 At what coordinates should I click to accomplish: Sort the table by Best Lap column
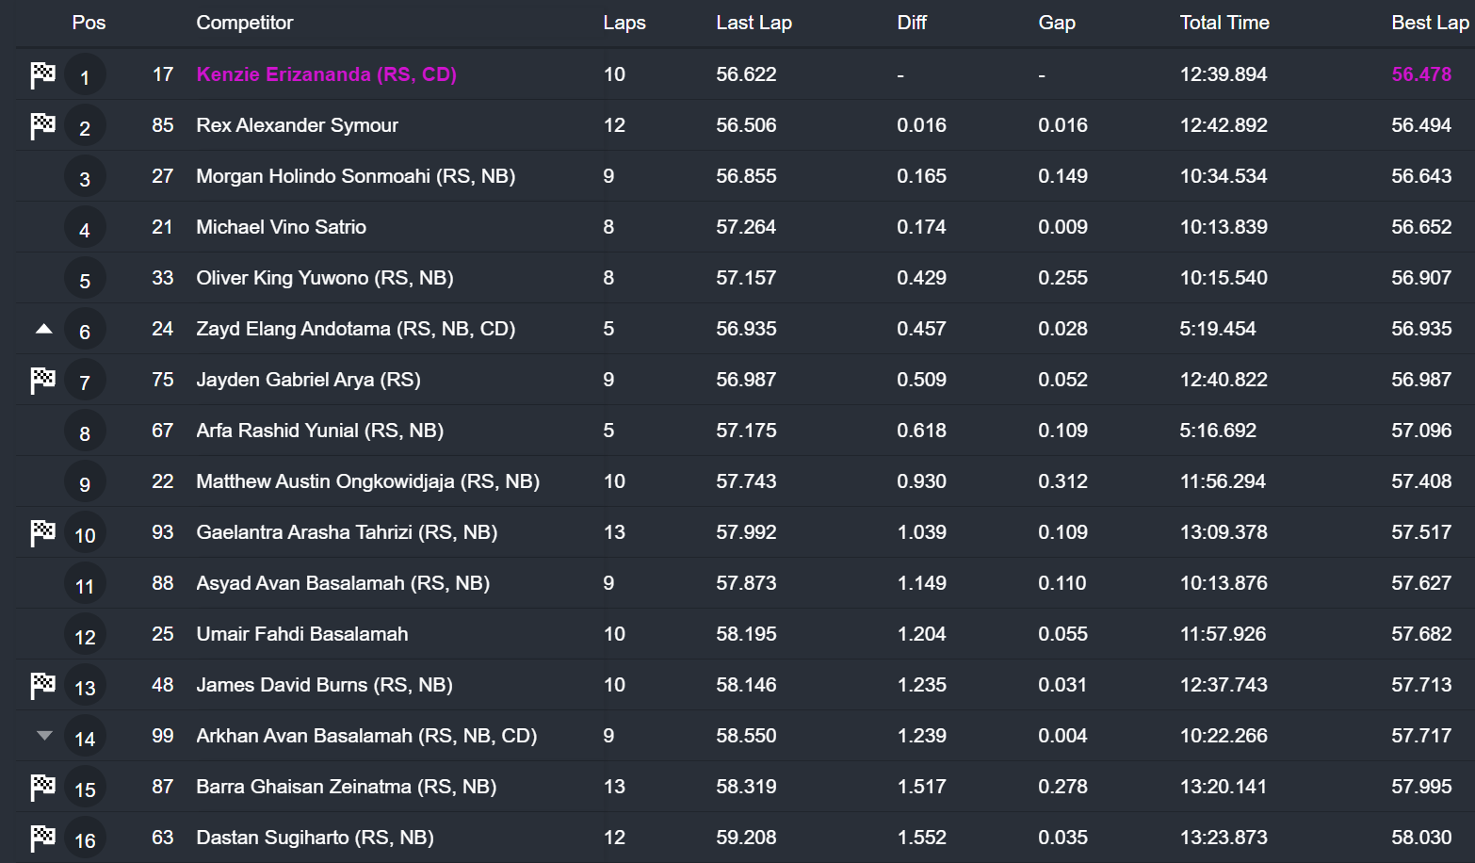1429,23
